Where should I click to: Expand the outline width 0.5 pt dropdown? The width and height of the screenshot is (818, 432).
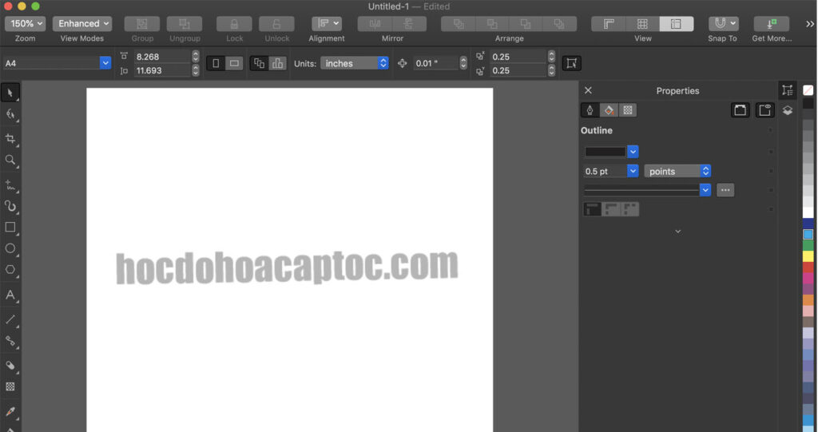[x=633, y=171]
